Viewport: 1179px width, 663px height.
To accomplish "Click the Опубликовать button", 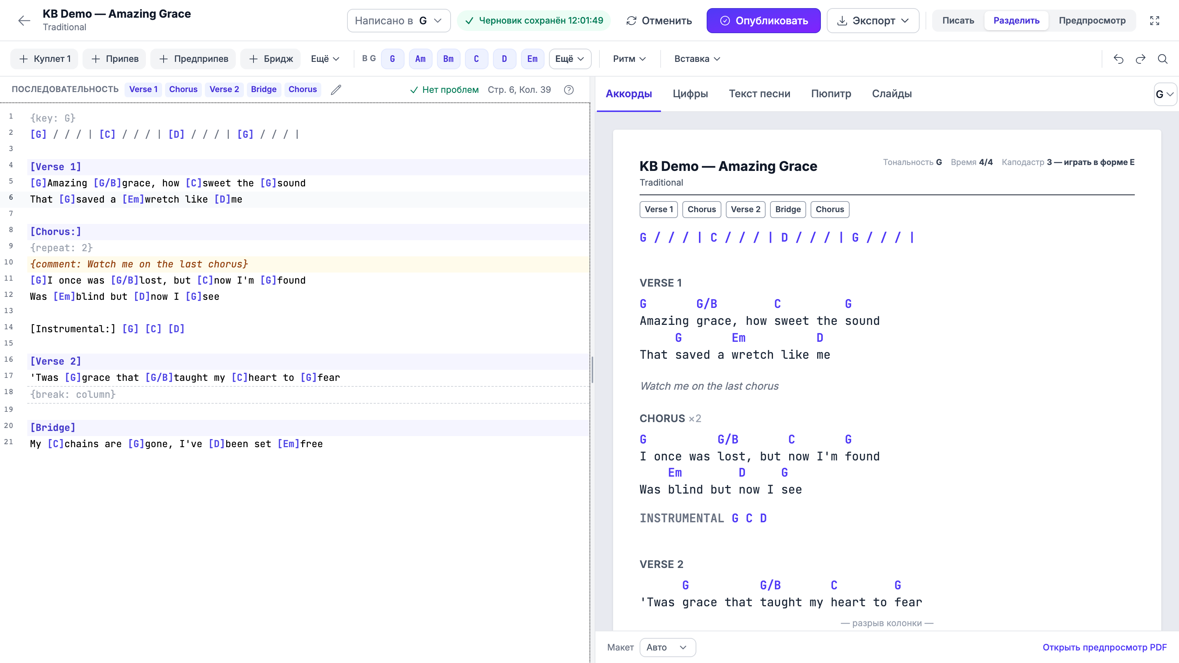I will pyautogui.click(x=763, y=21).
